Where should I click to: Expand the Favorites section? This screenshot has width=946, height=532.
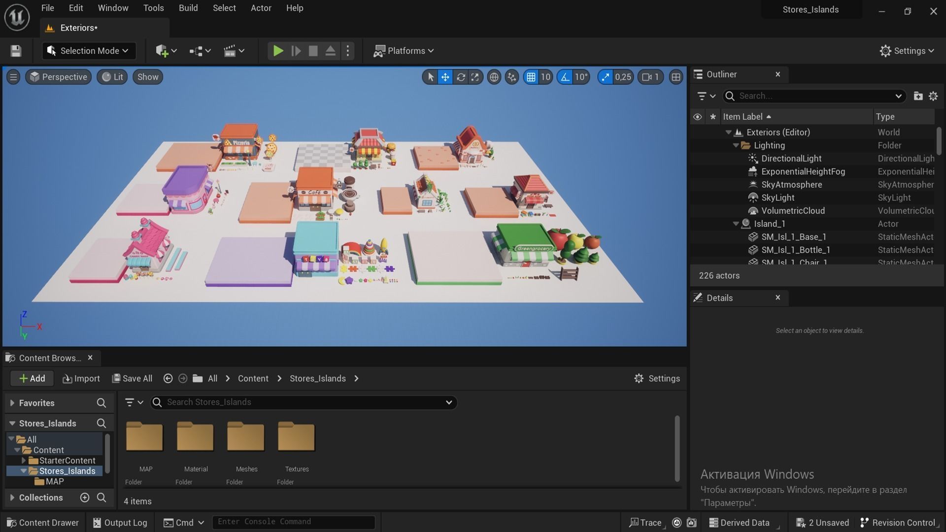(x=12, y=403)
